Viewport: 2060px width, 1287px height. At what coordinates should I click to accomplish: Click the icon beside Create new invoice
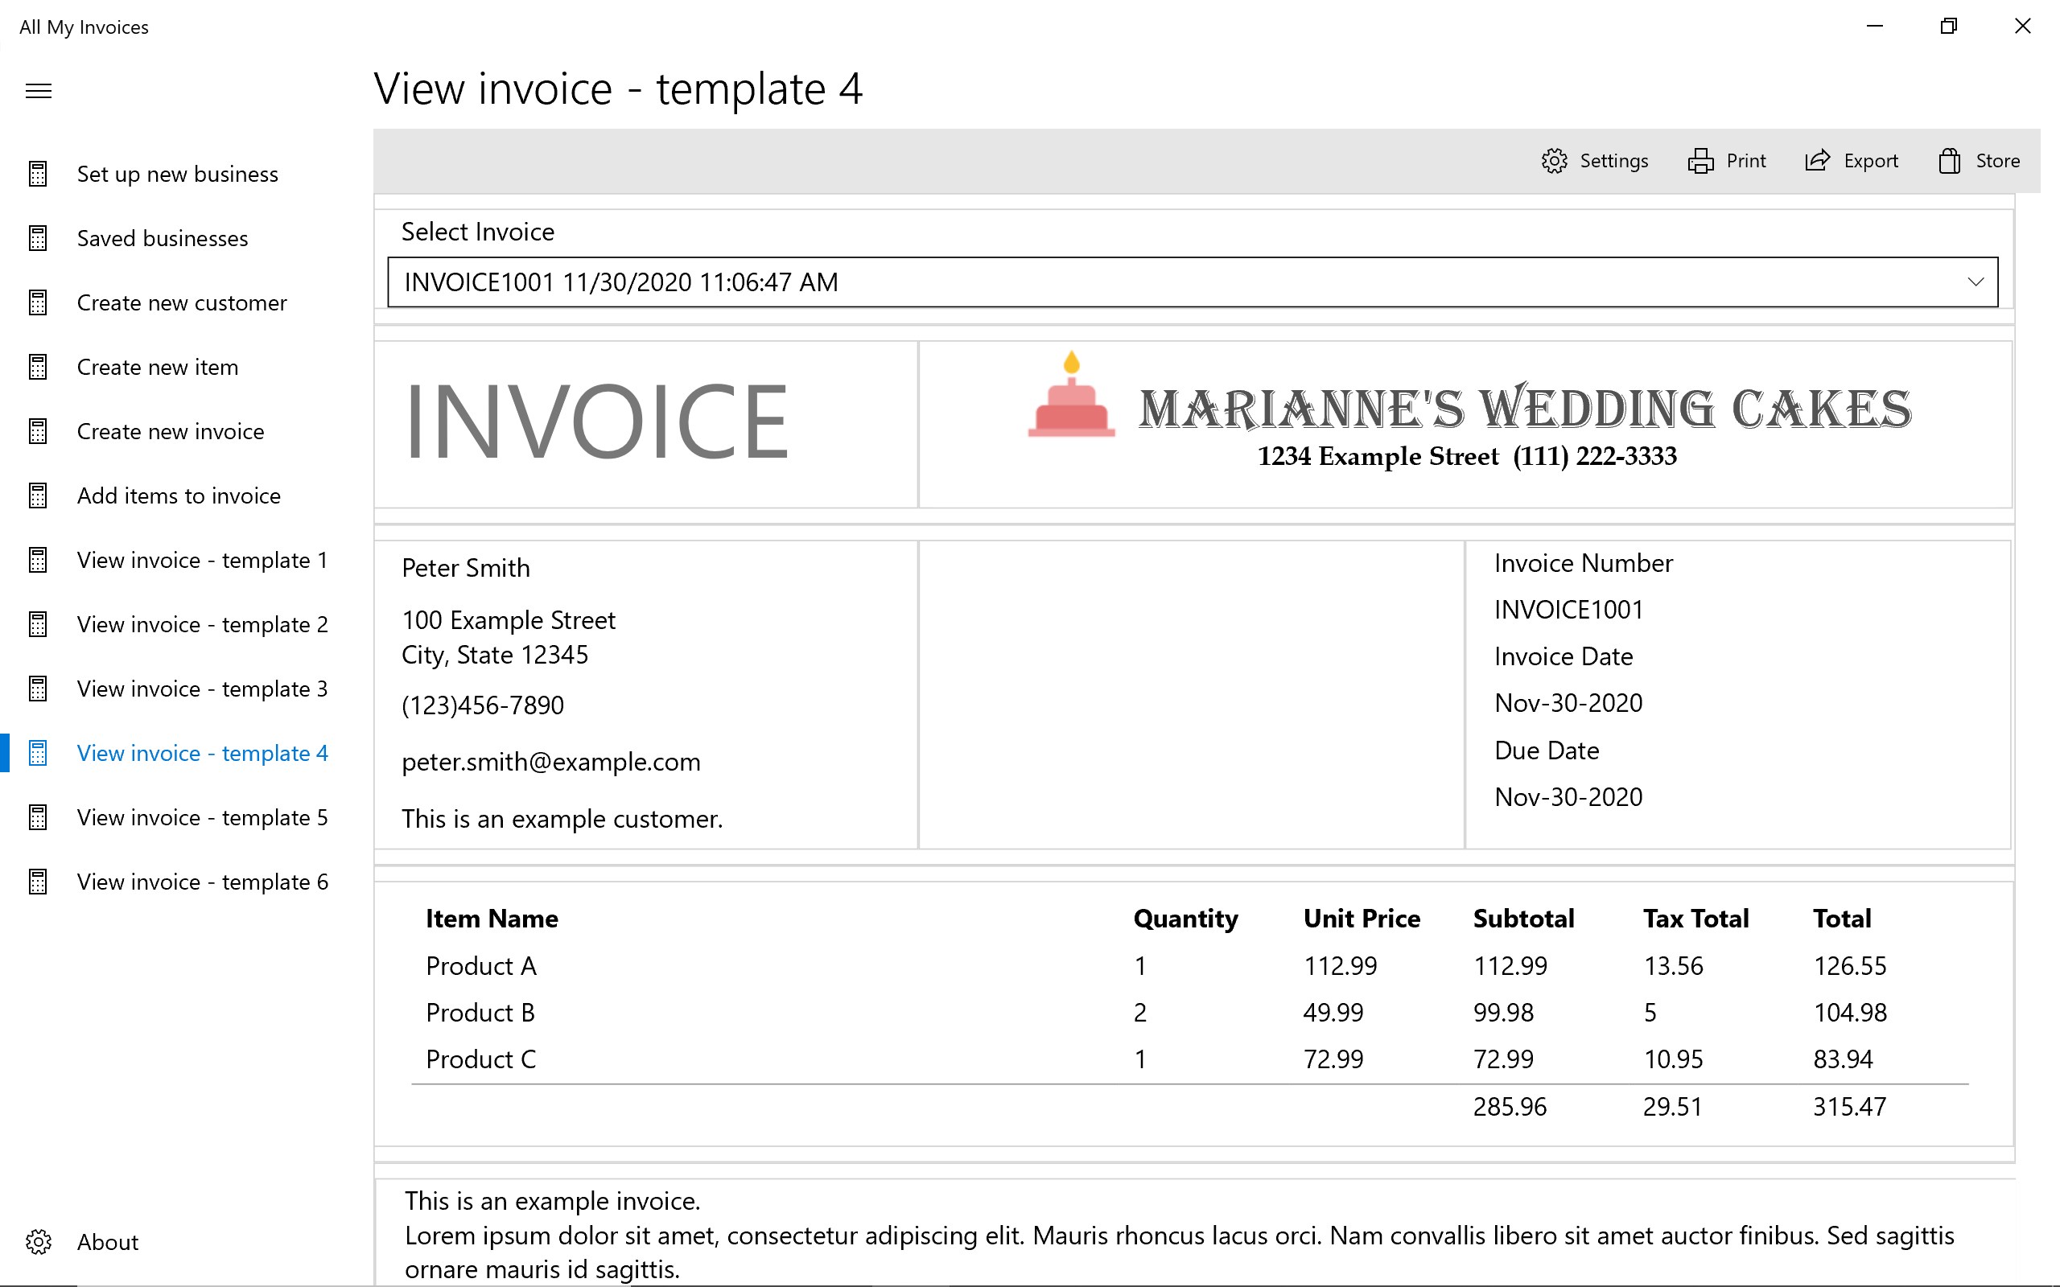[38, 432]
